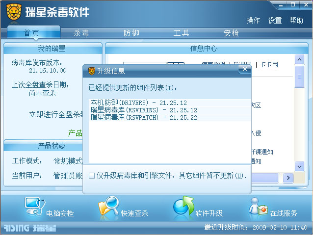This screenshot has height=235, width=313.
Task: Close the 升级信息 dialog
Action: pos(244,69)
